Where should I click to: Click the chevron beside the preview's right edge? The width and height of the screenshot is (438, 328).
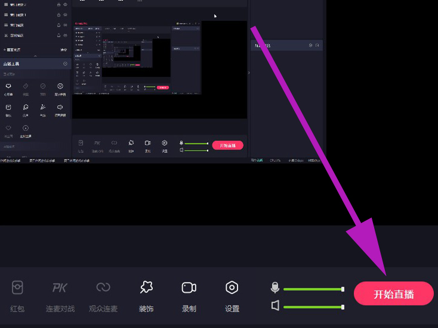coord(249,73)
